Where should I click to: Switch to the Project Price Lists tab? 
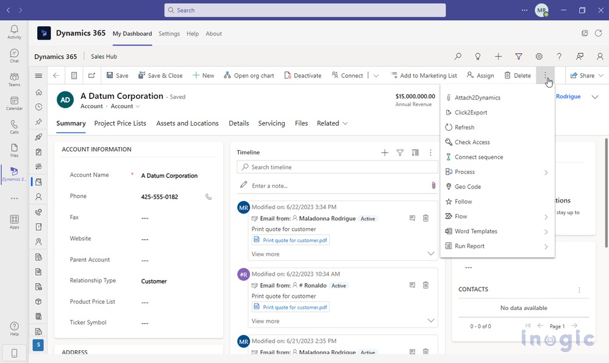coord(120,123)
